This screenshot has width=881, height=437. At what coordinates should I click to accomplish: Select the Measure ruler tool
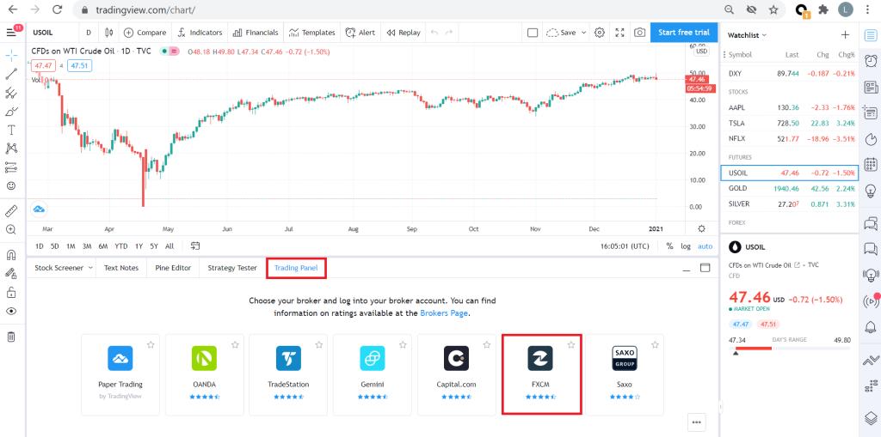point(11,211)
